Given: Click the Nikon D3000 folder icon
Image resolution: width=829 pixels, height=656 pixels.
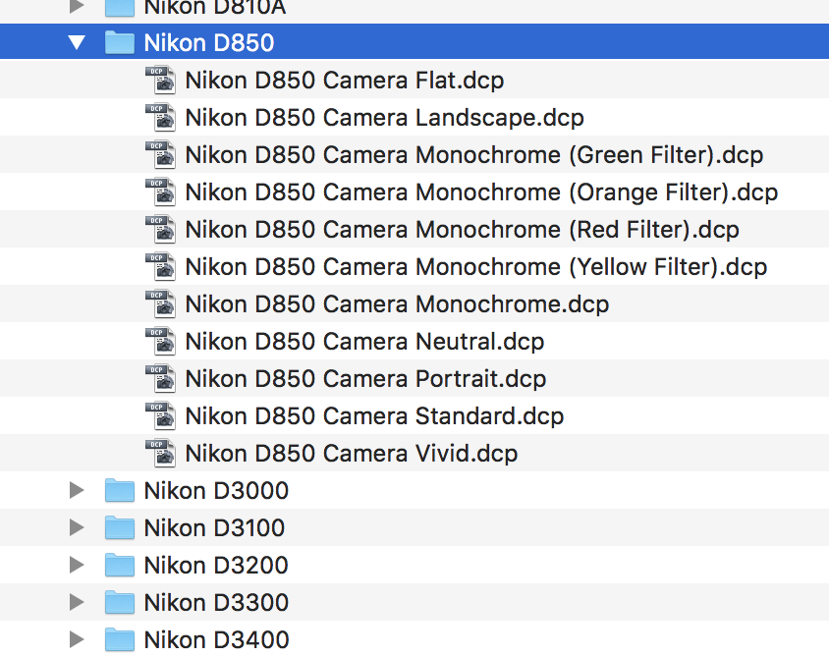Looking at the screenshot, I should point(120,490).
